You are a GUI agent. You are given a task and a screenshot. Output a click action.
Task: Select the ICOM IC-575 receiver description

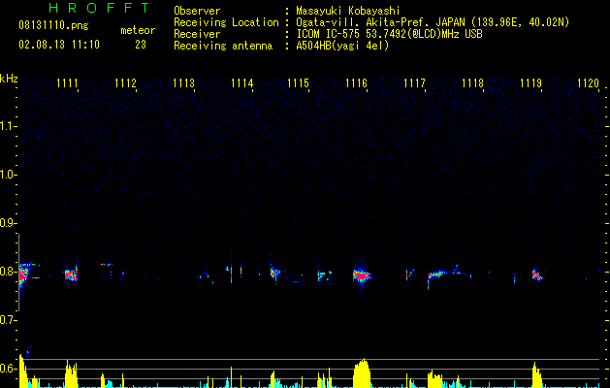coord(389,34)
